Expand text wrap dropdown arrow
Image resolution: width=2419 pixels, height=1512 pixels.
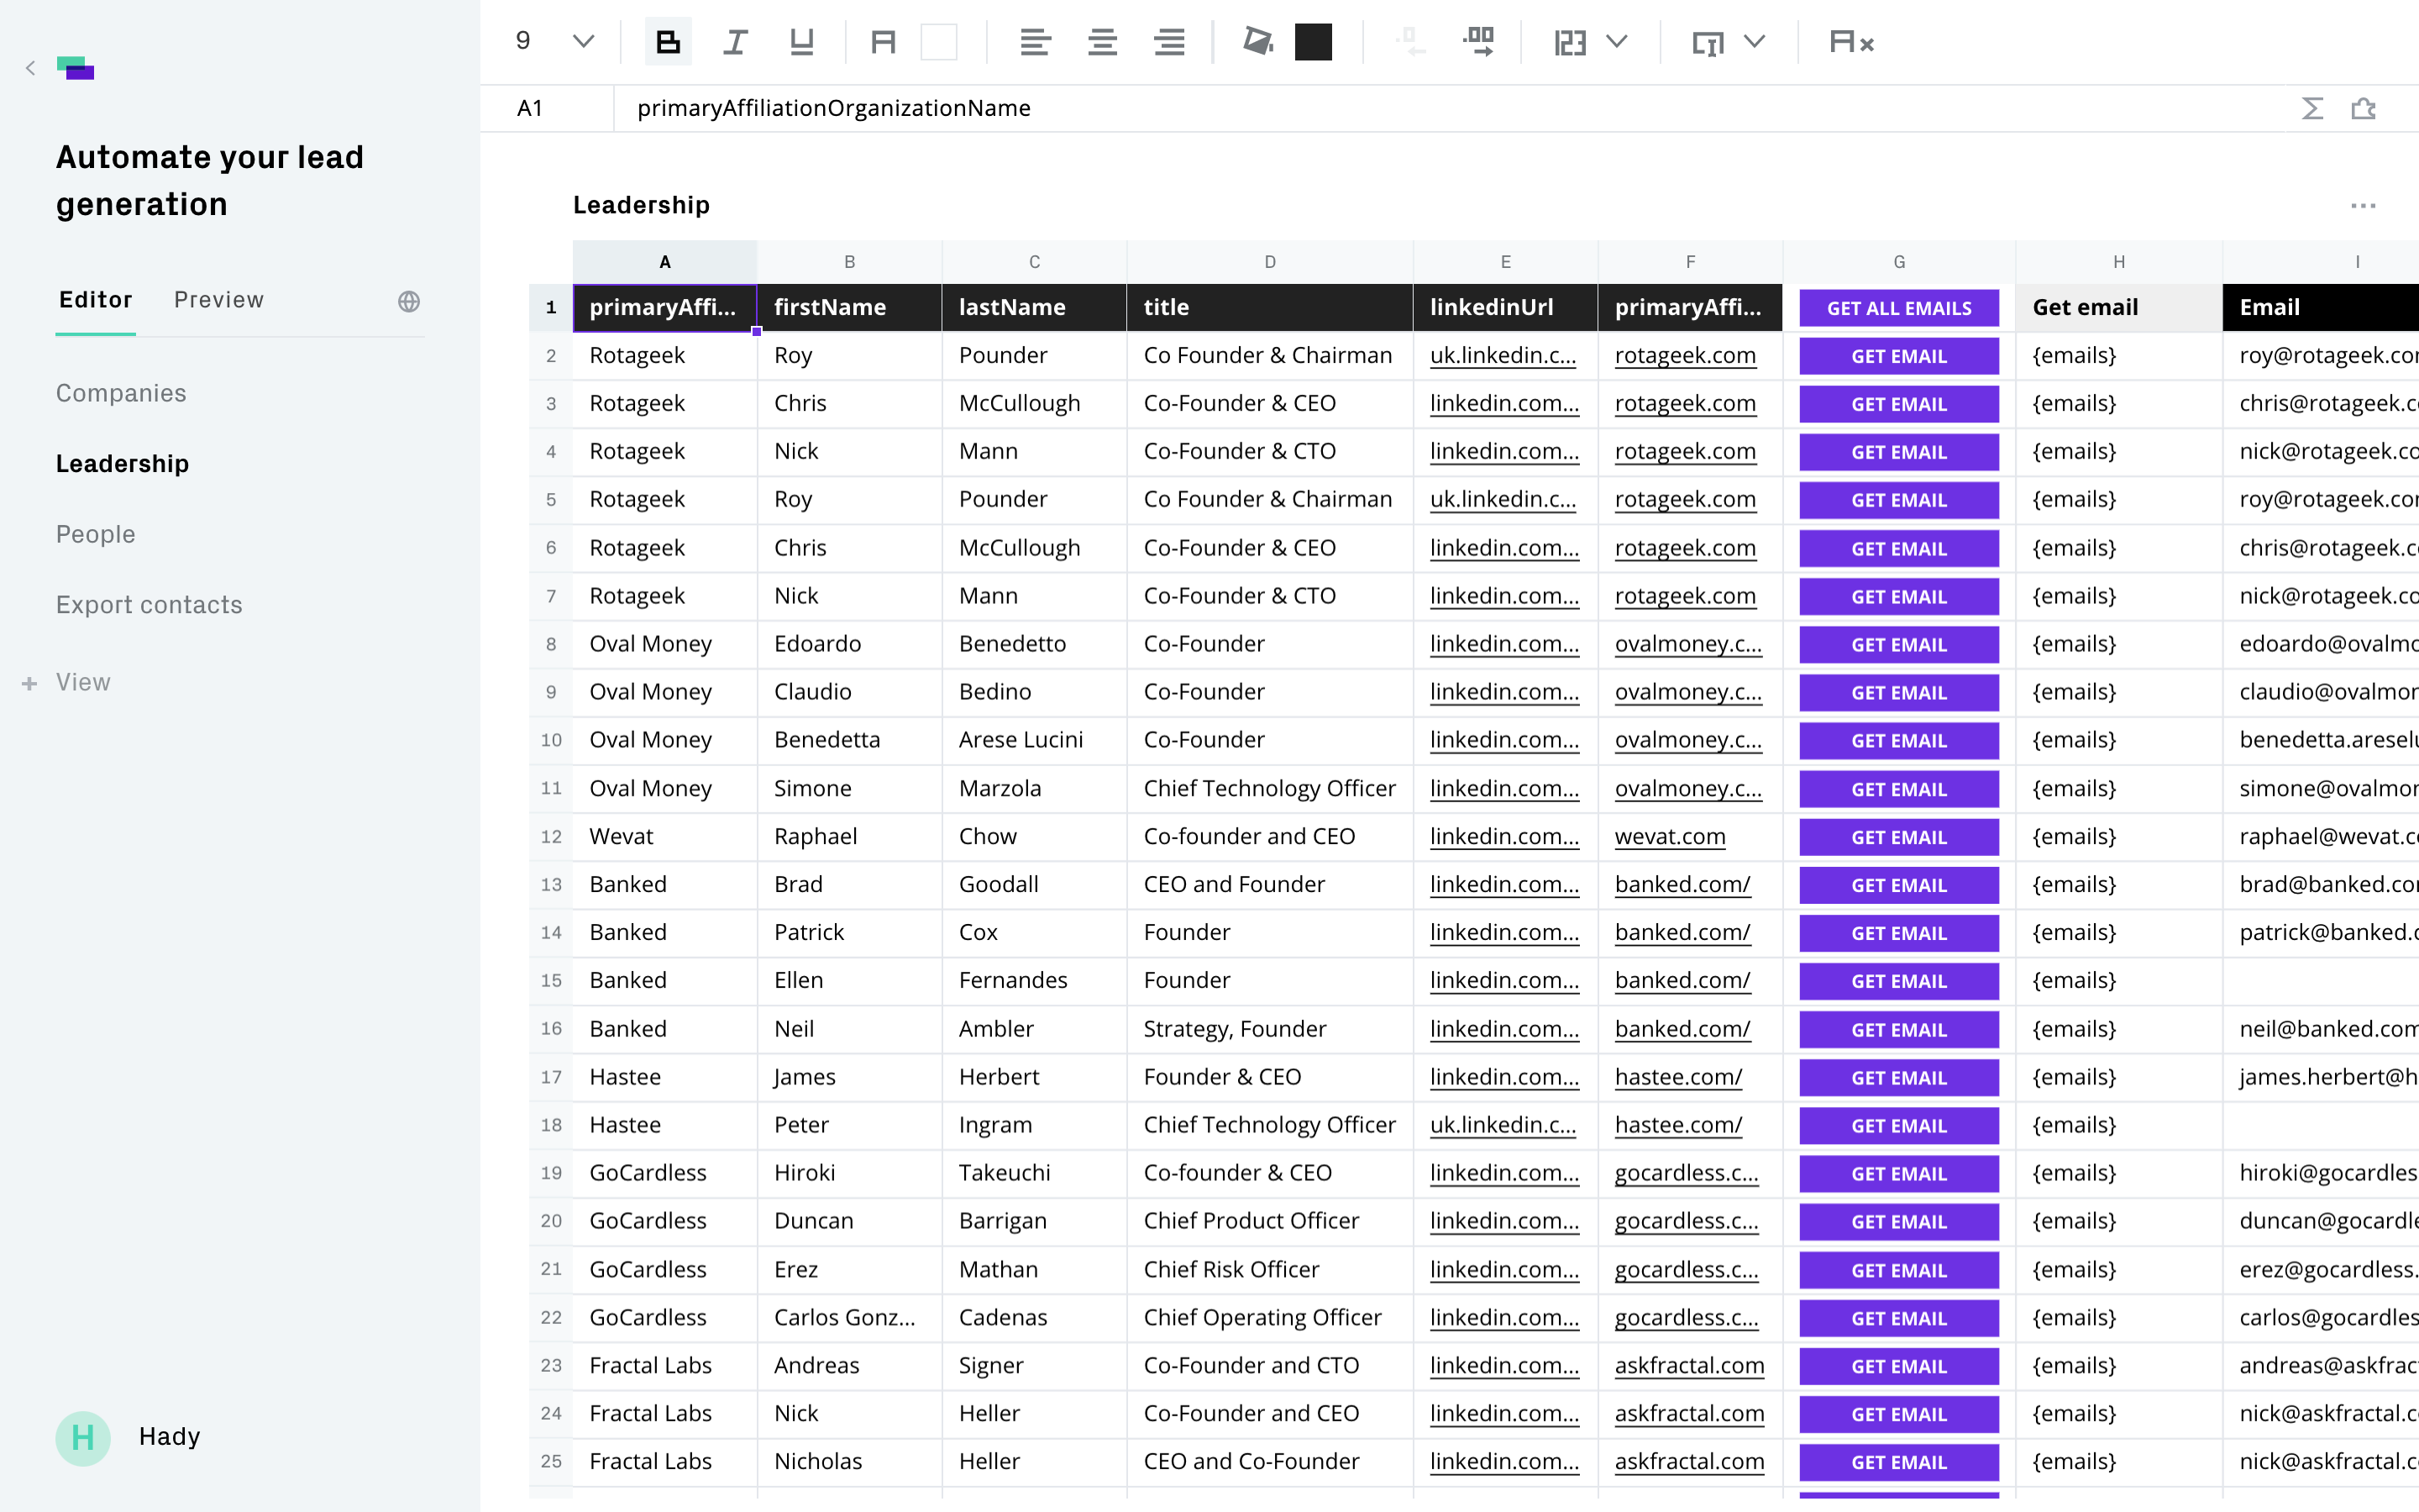1755,42
